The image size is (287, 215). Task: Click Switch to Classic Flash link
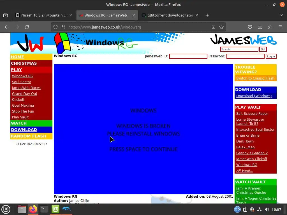(x=255, y=78)
